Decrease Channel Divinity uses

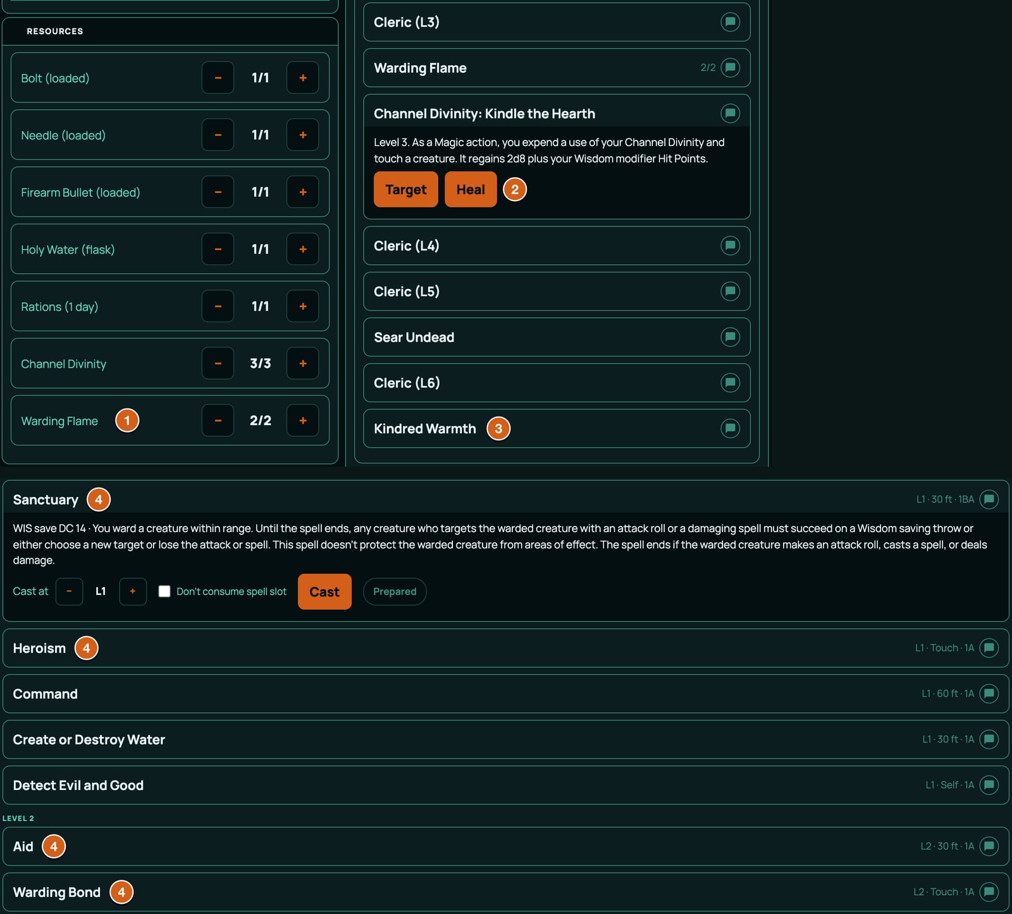(x=218, y=363)
